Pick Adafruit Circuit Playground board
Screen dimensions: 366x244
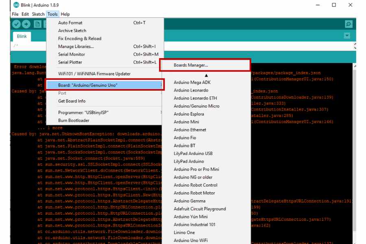coord(206,209)
